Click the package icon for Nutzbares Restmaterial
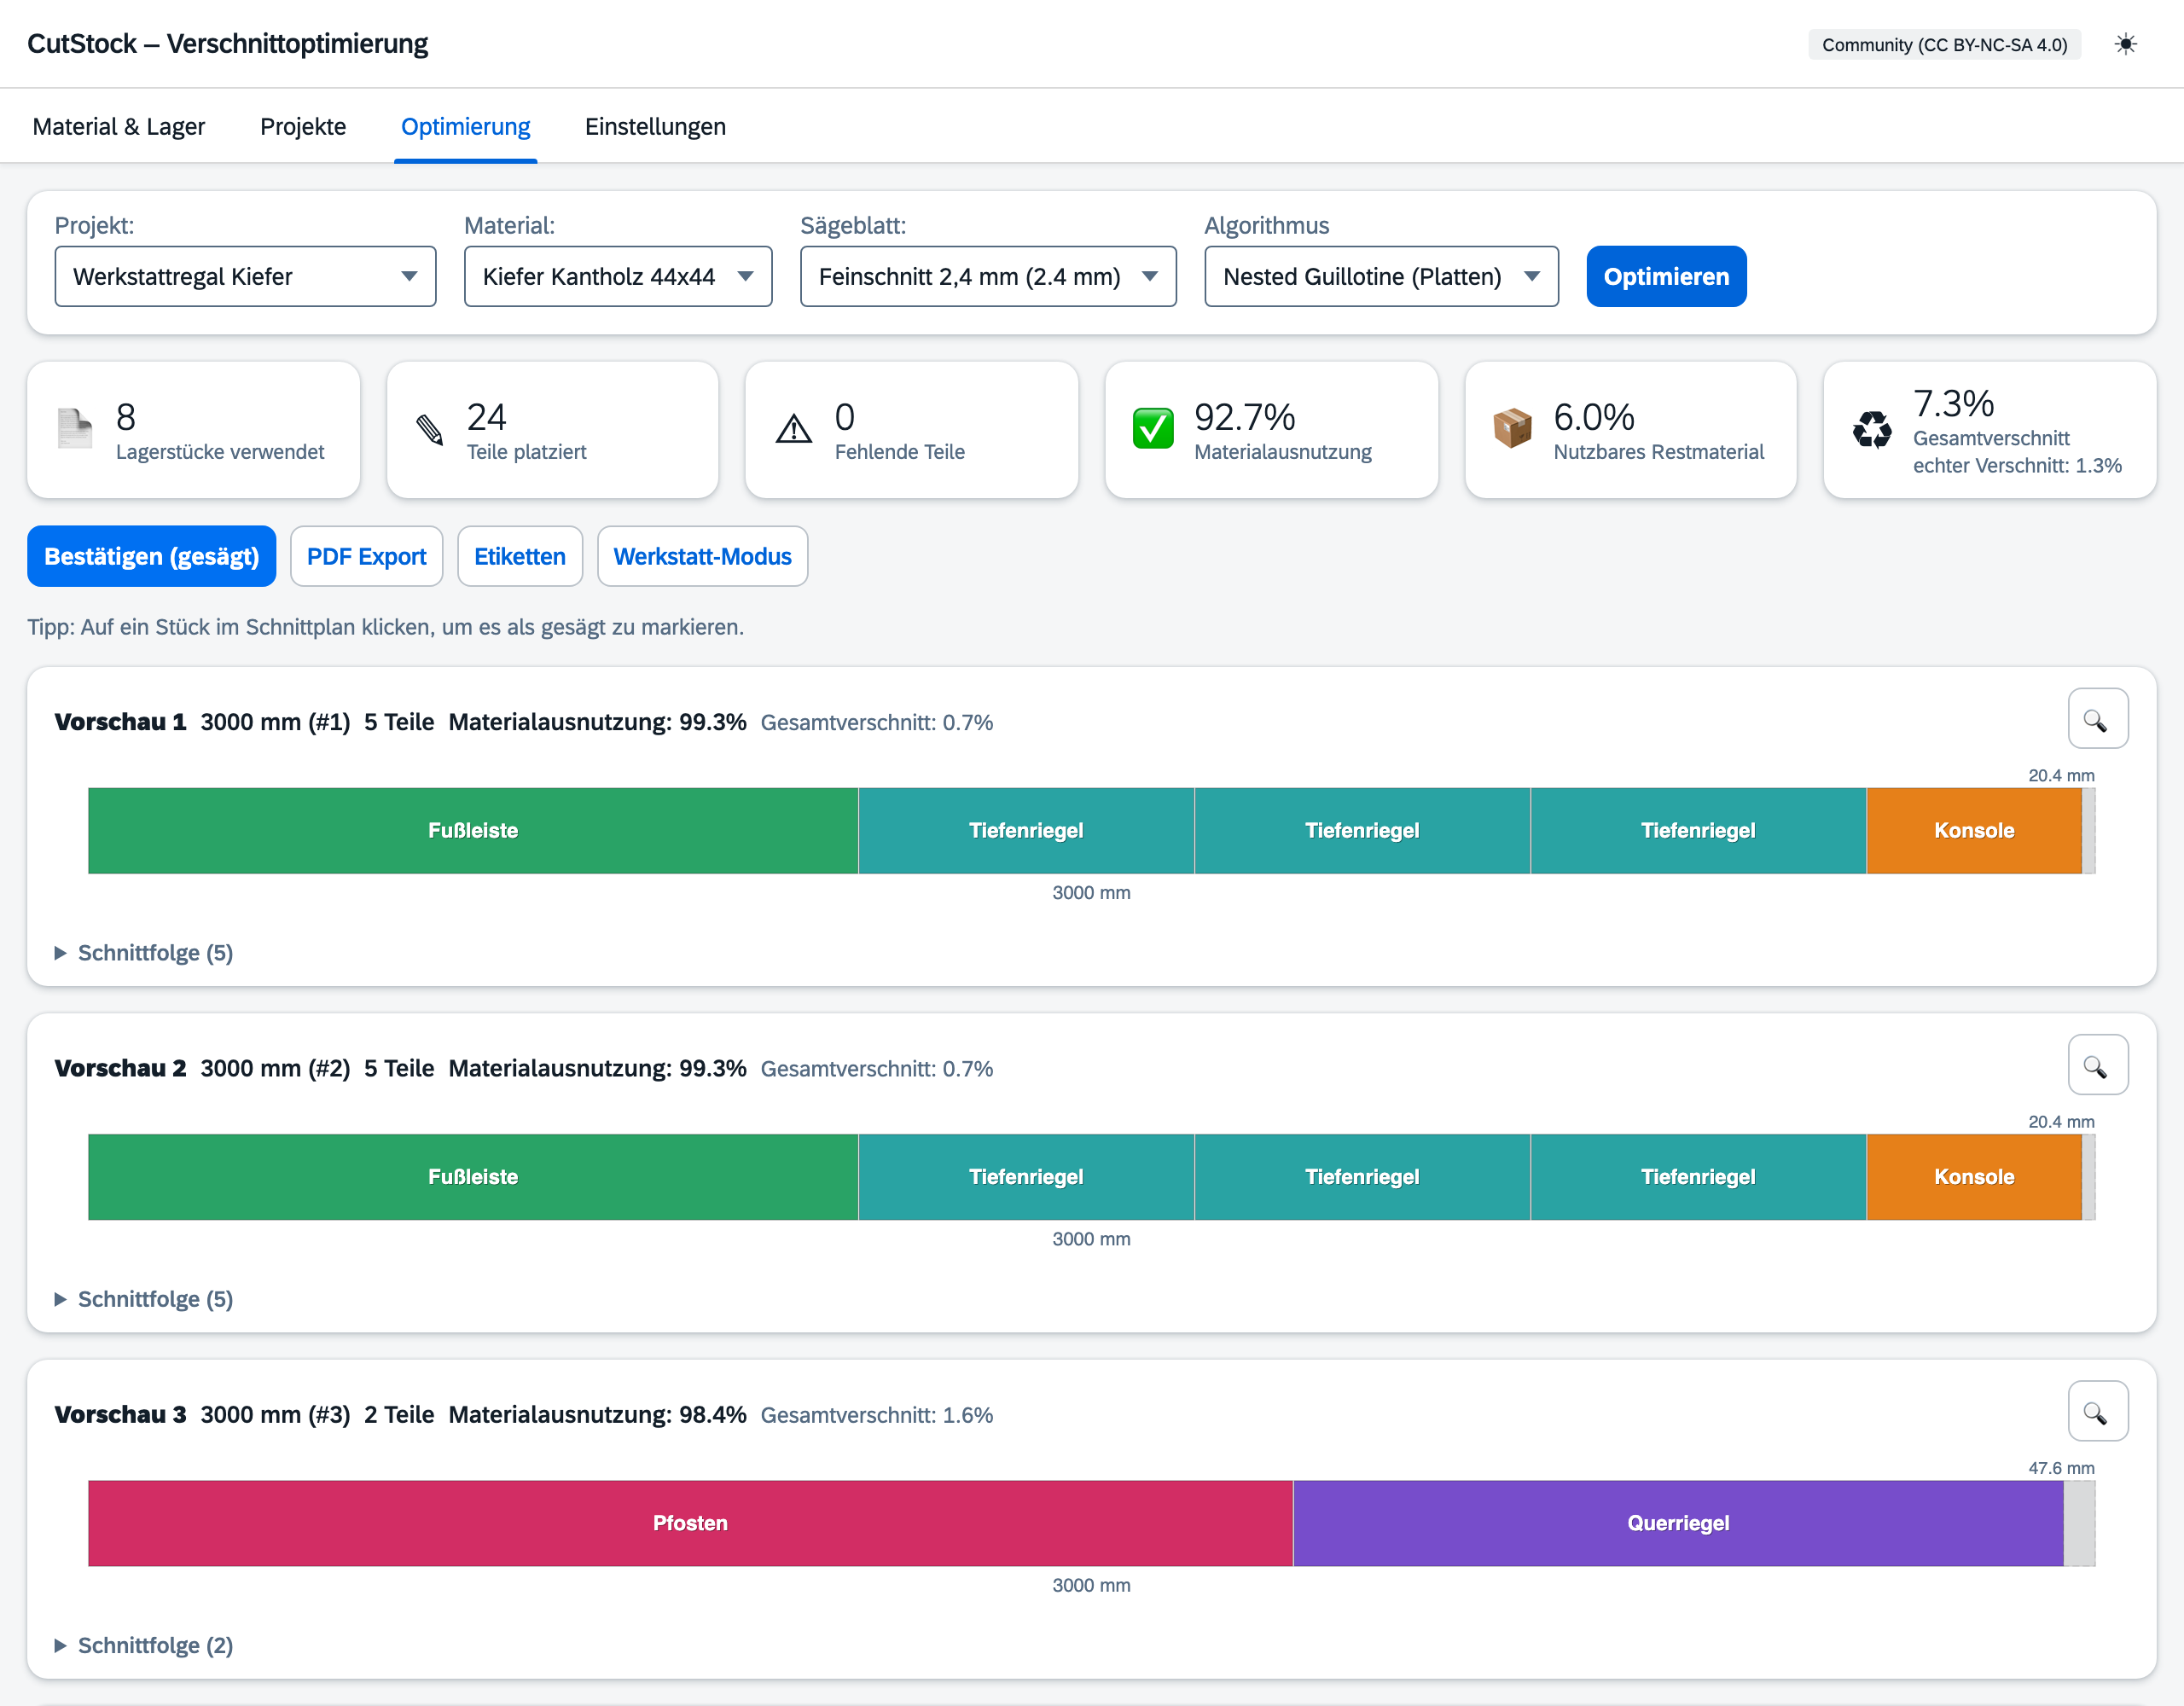 coord(1512,429)
